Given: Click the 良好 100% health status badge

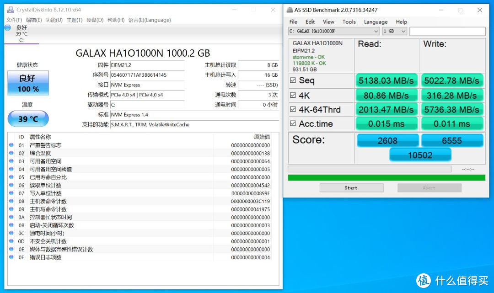Looking at the screenshot, I should 28,83.
